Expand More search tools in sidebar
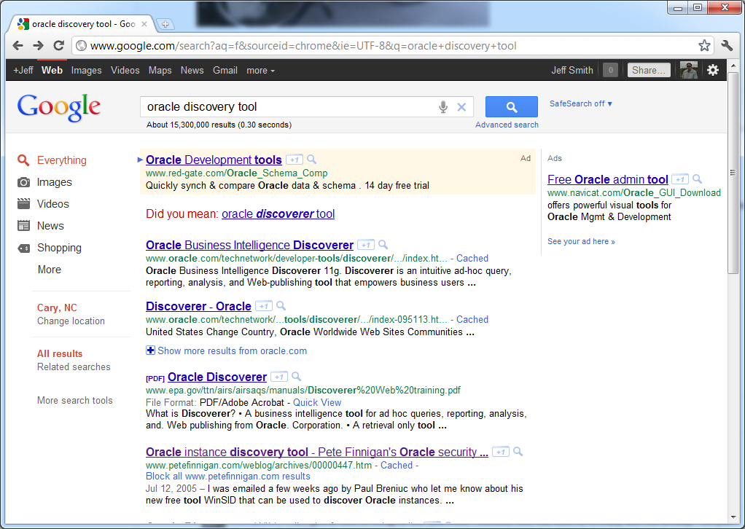The image size is (745, 529). pyautogui.click(x=75, y=400)
